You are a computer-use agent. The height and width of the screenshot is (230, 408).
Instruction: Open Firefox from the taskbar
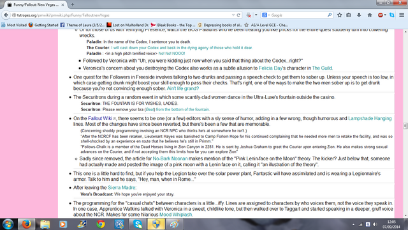point(26,224)
